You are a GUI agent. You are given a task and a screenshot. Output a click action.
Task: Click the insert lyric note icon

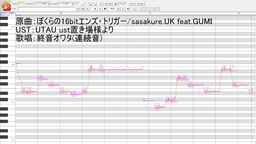[78, 9]
